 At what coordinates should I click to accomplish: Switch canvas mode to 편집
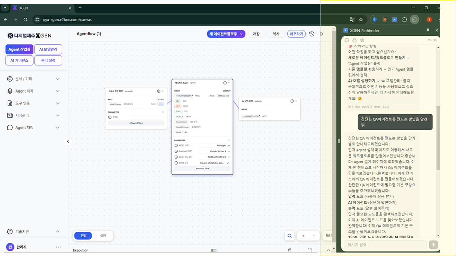(x=84, y=236)
